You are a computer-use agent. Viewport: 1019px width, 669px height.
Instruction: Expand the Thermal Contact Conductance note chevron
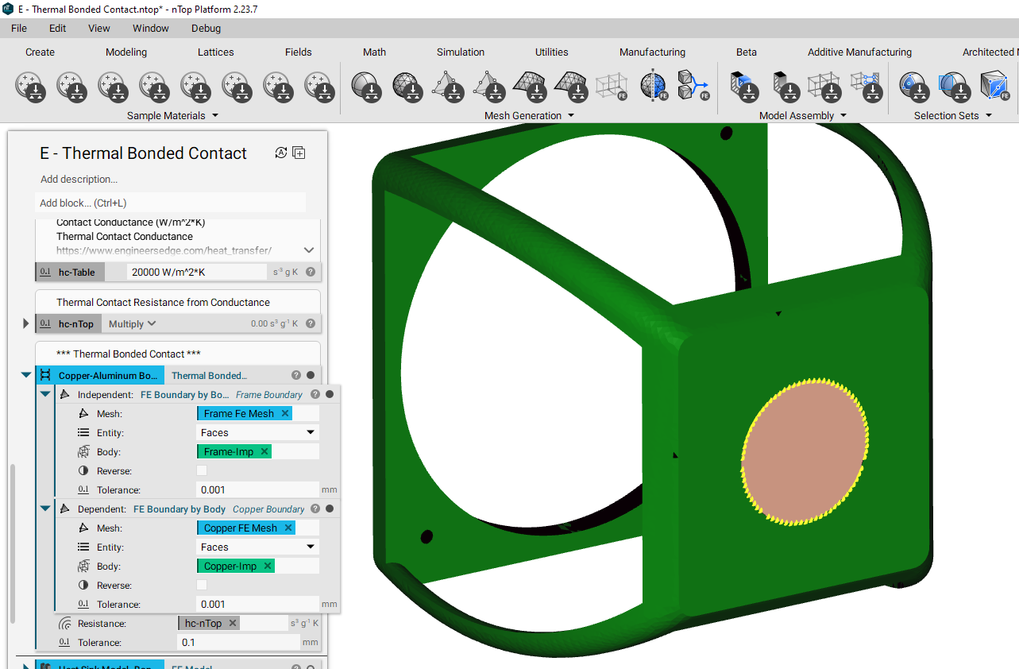309,250
